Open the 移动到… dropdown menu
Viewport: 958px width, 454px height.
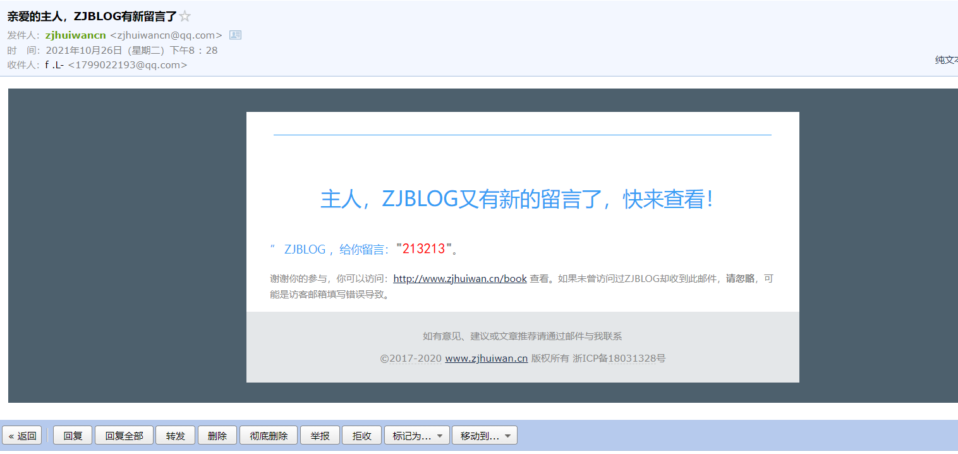click(x=485, y=436)
